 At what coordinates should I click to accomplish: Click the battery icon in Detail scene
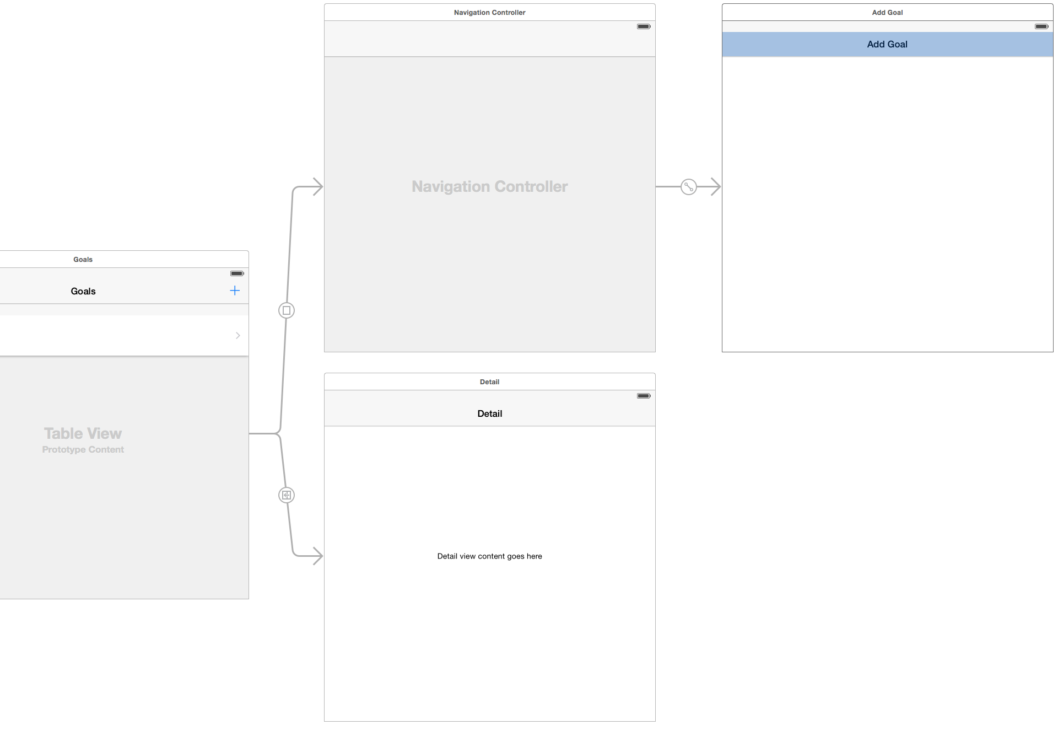(x=644, y=396)
